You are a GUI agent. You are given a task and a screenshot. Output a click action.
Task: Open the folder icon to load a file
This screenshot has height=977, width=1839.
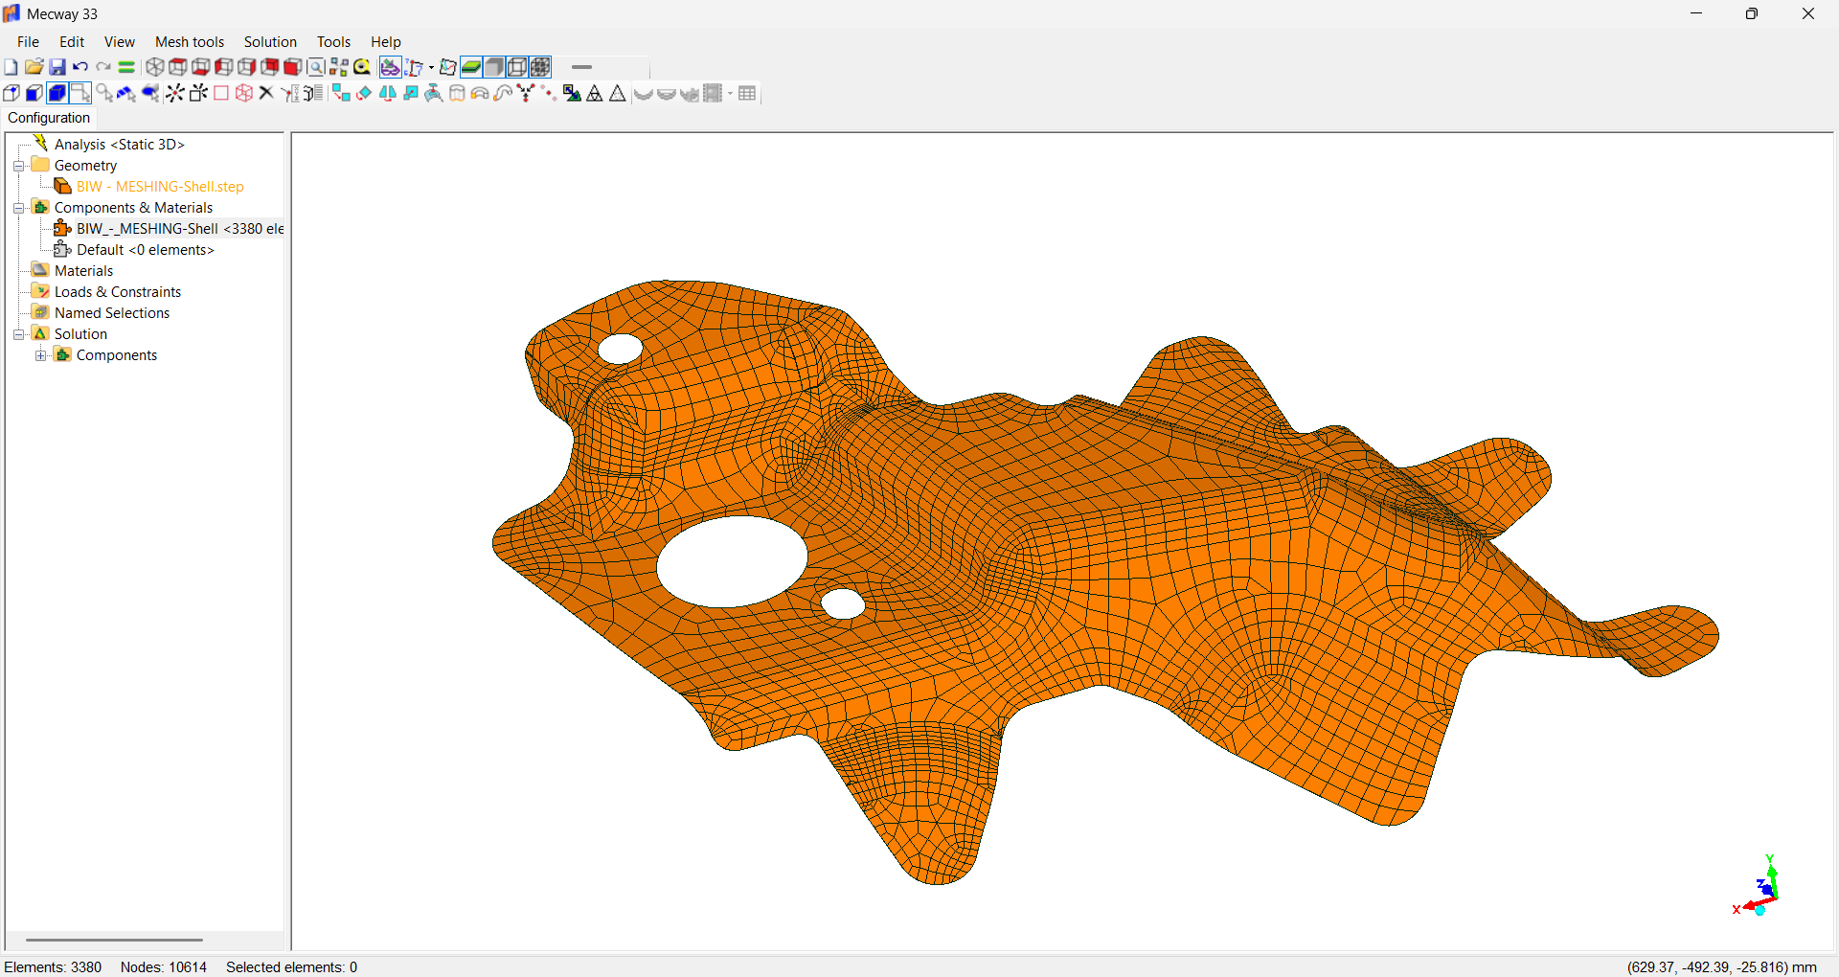pyautogui.click(x=34, y=67)
